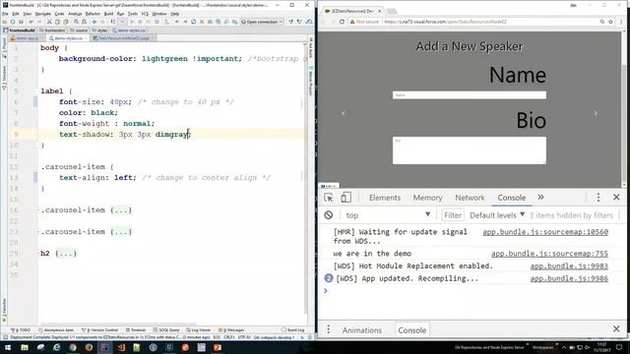Open the Version Control tool window
630x354 pixels.
[99, 330]
